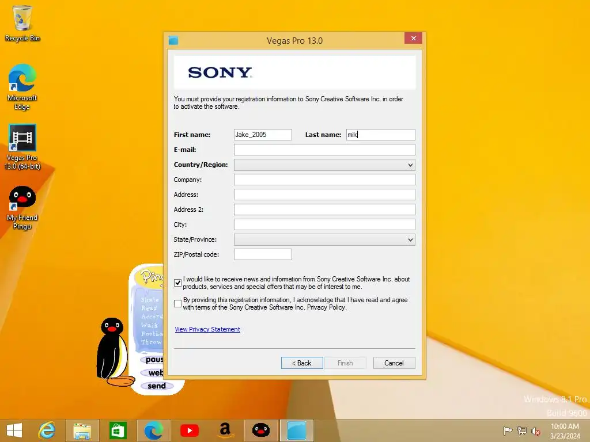Click the First name input field

pos(263,135)
